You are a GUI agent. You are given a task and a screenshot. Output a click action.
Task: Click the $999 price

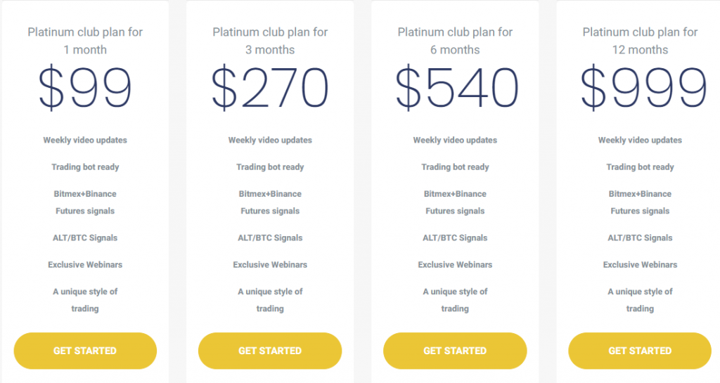(x=641, y=88)
